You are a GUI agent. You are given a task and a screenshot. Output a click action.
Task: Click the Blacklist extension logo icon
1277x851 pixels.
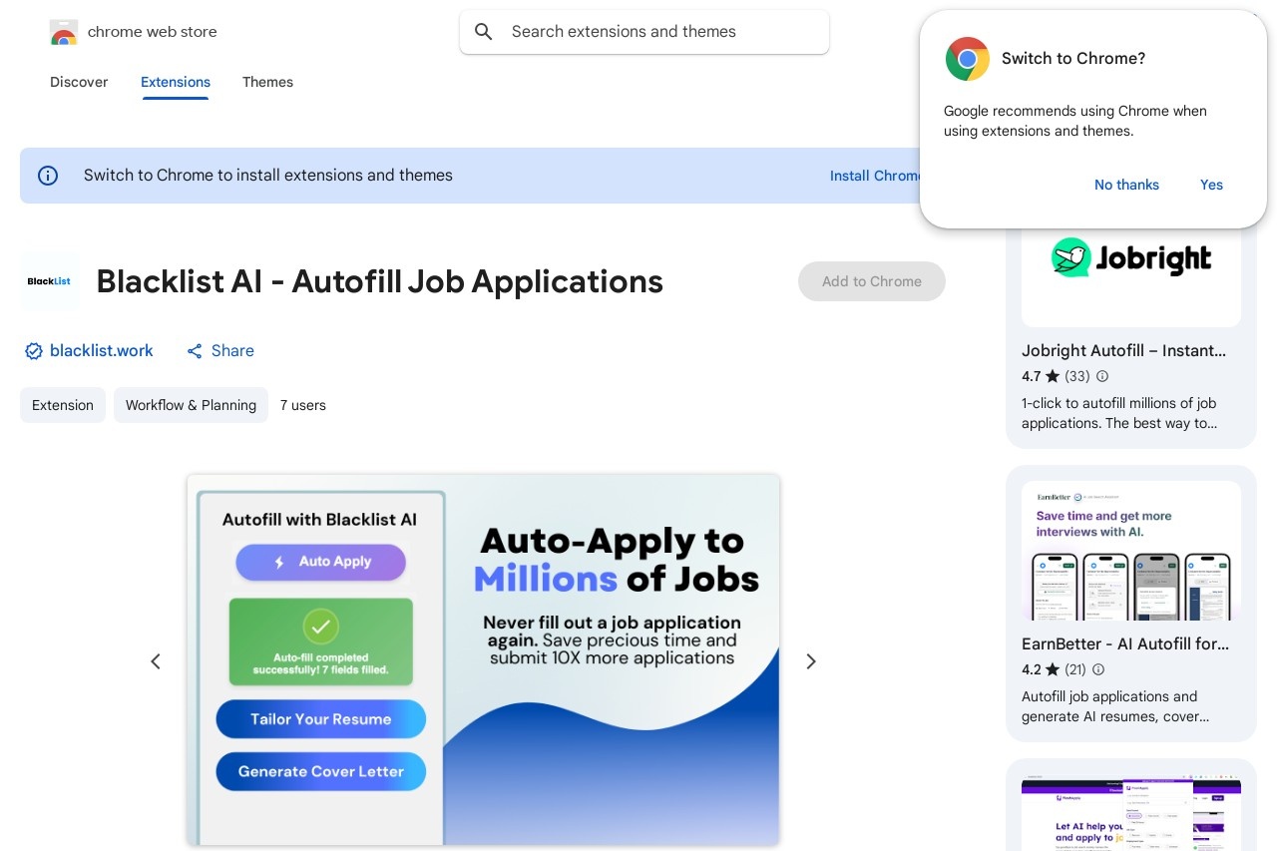[x=50, y=281]
